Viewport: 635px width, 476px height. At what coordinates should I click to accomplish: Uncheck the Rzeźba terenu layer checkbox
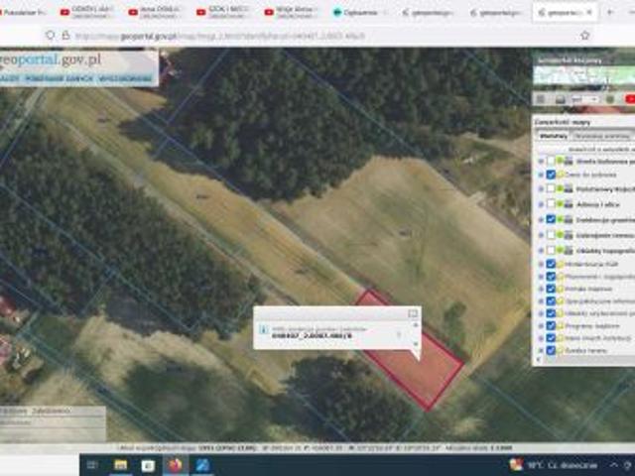point(551,350)
